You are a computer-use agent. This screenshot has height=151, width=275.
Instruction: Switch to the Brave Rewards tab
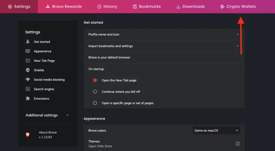pos(64,7)
